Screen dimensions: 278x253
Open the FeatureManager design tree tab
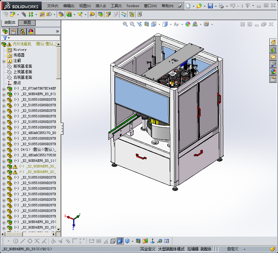[5, 32]
